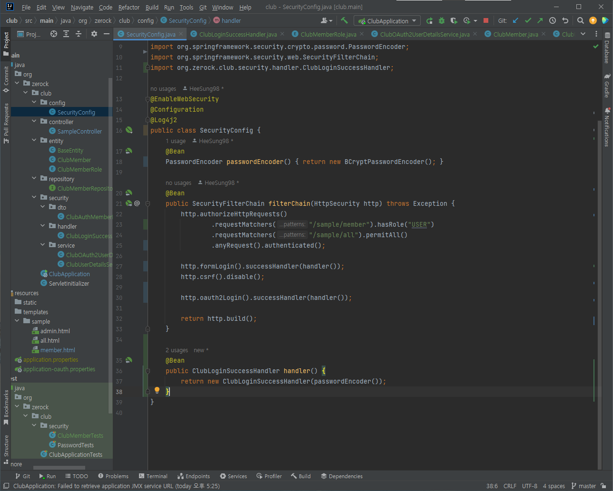
Task: Open the Terminal tool window
Action: 153,476
